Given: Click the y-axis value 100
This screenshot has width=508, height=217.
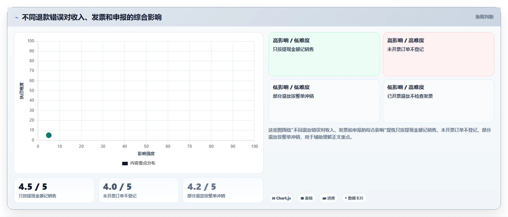Looking at the screenshot, I should coord(31,41).
